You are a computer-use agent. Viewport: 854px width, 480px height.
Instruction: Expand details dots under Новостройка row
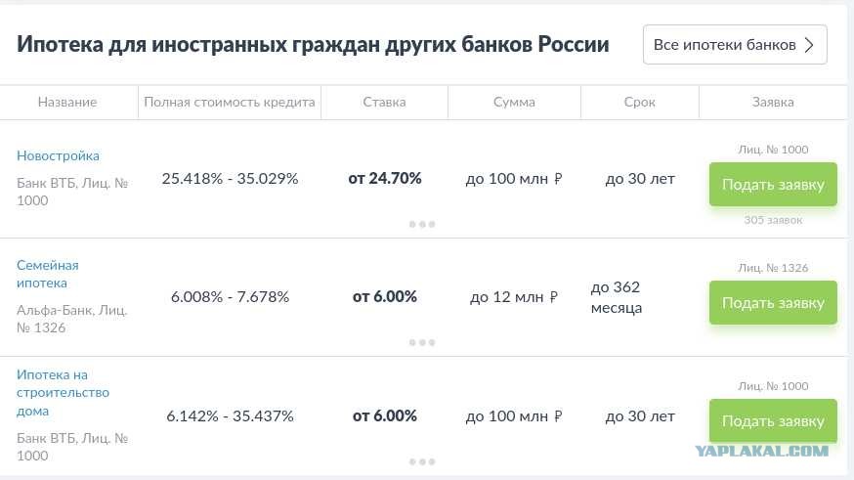(422, 224)
